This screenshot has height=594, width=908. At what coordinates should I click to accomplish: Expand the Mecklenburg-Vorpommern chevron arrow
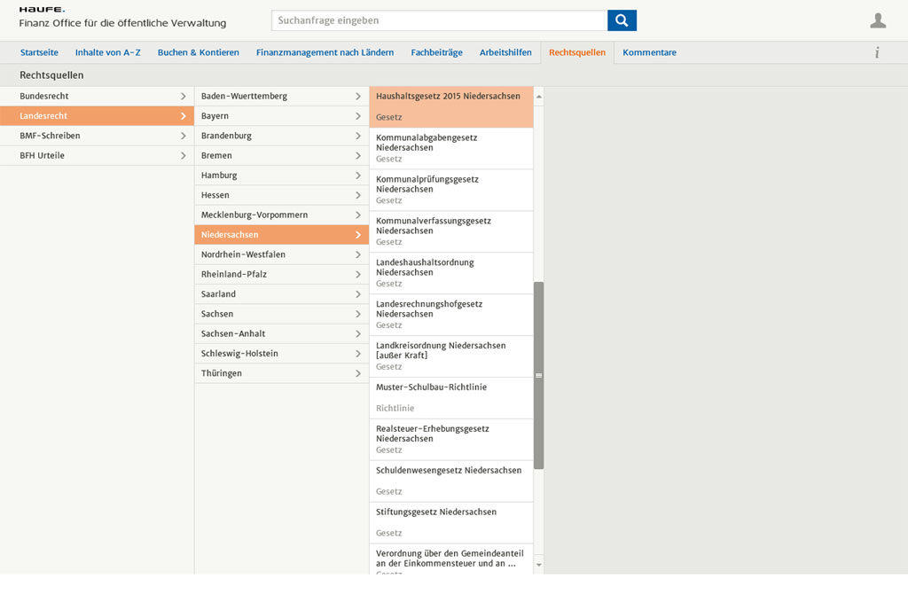coord(358,215)
